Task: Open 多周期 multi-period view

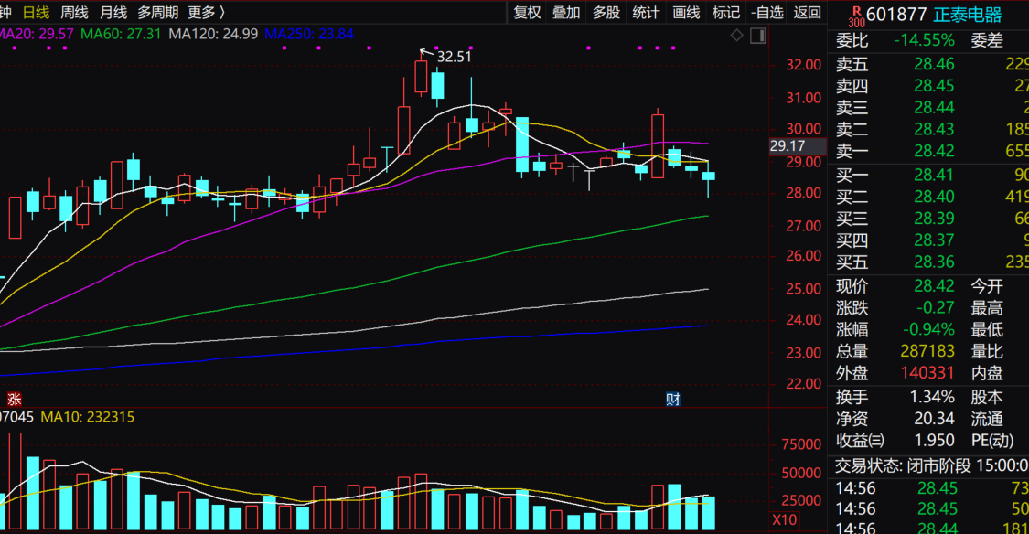Action: pos(157,12)
